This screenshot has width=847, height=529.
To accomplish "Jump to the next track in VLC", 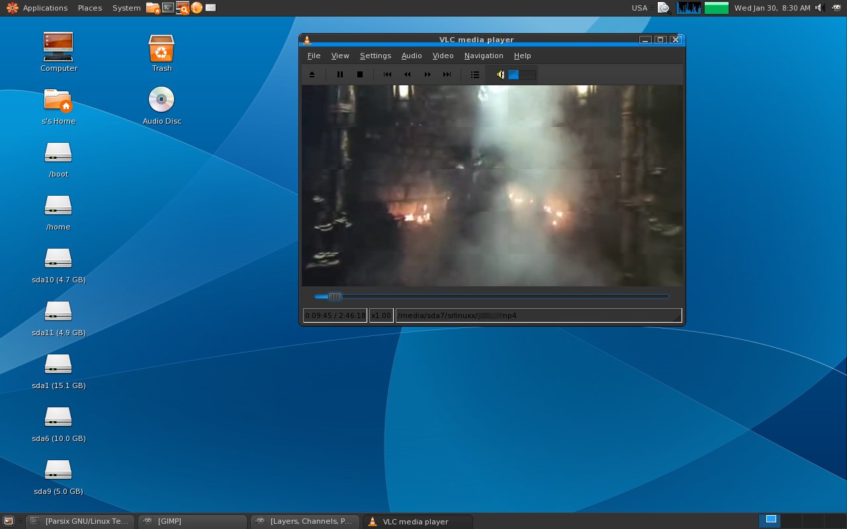I will tap(447, 75).
